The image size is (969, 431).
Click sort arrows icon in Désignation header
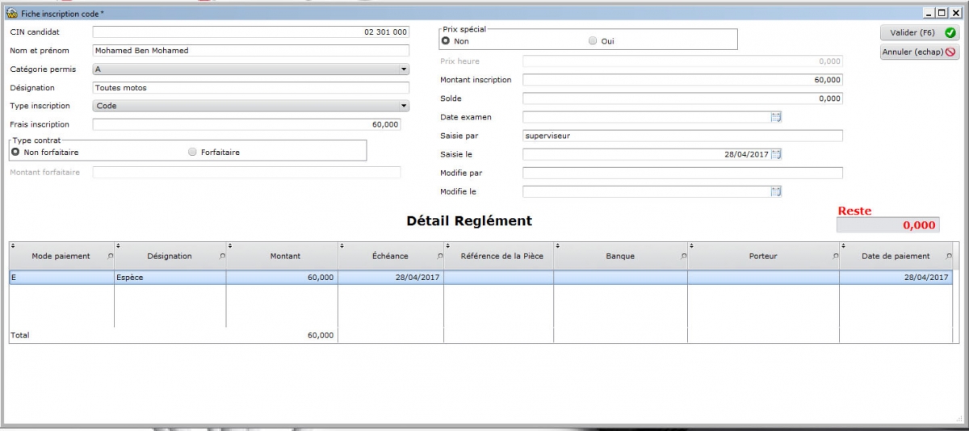pyautogui.click(x=119, y=245)
